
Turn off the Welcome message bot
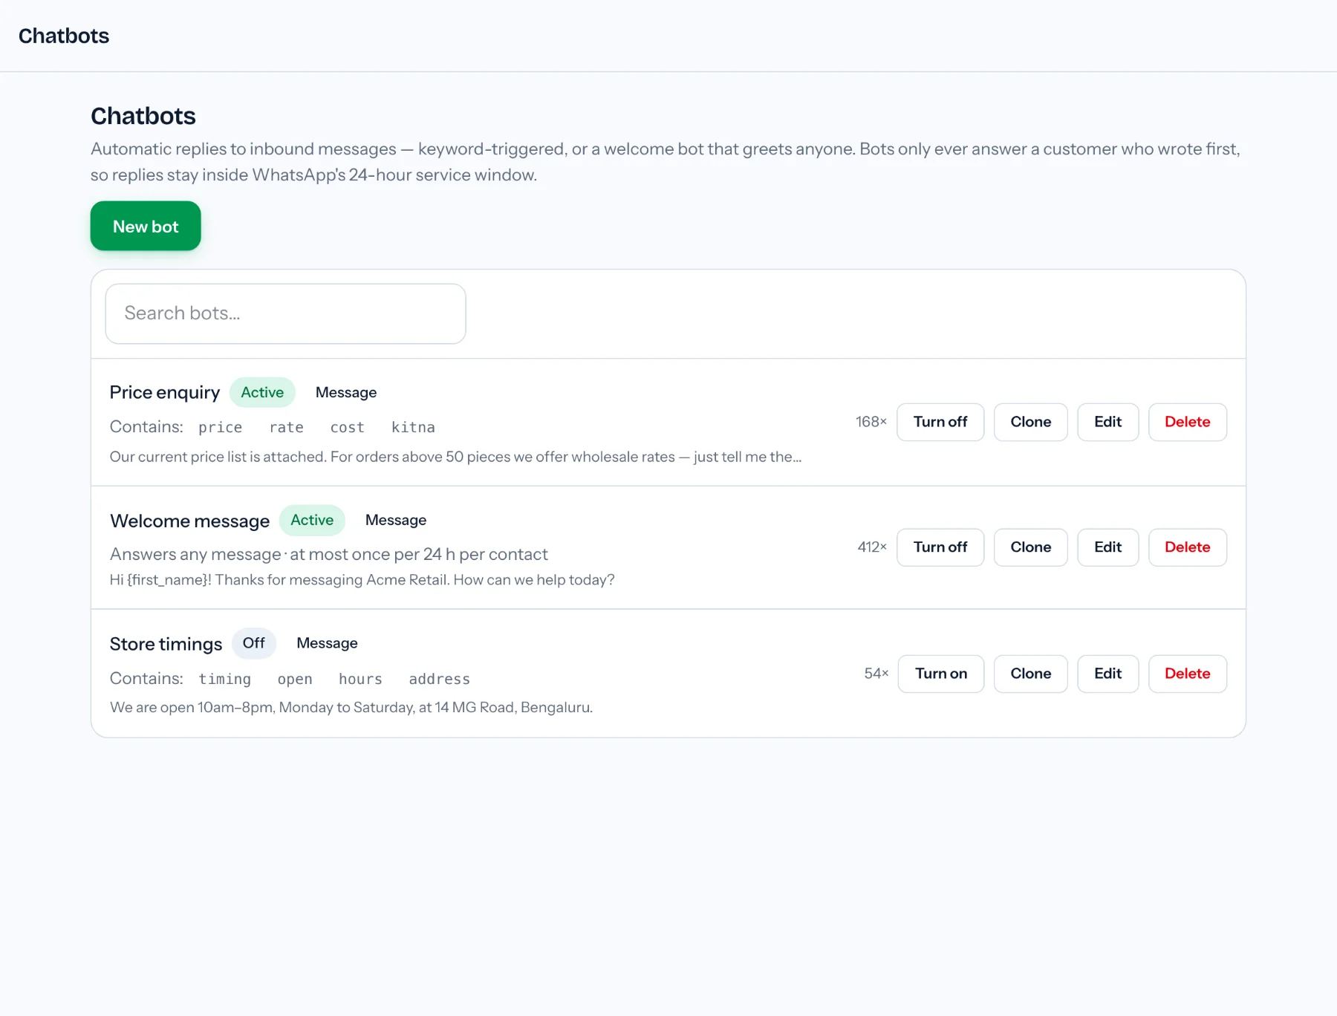[x=940, y=547]
